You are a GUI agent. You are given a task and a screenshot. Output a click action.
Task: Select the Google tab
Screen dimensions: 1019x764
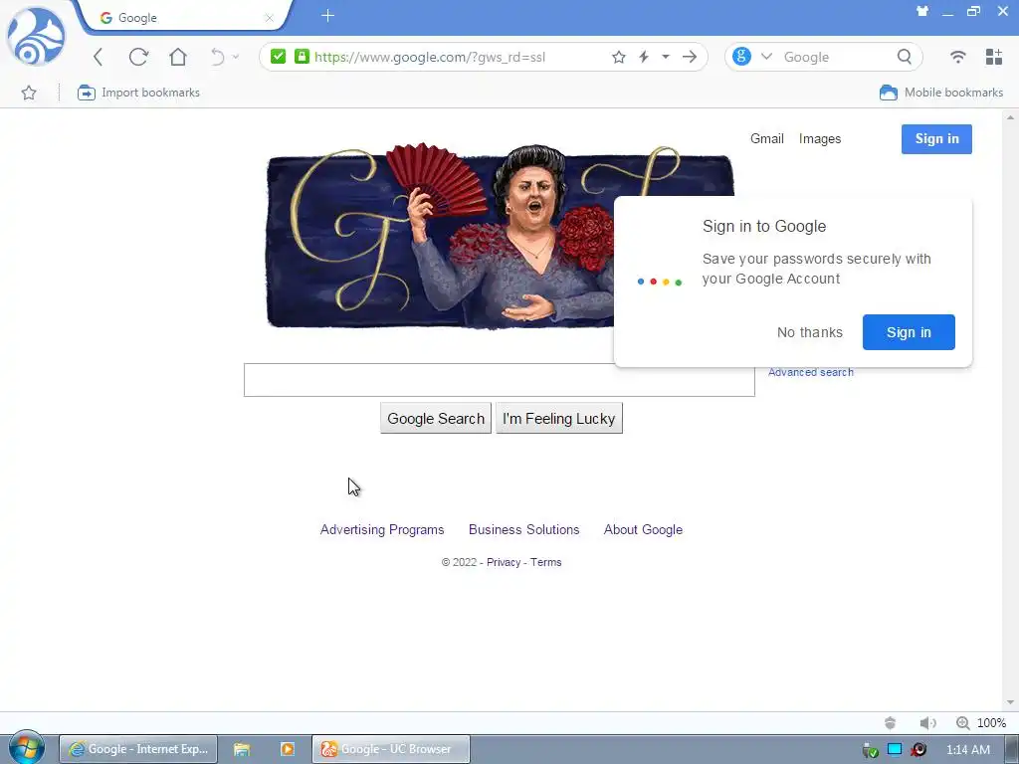(184, 18)
